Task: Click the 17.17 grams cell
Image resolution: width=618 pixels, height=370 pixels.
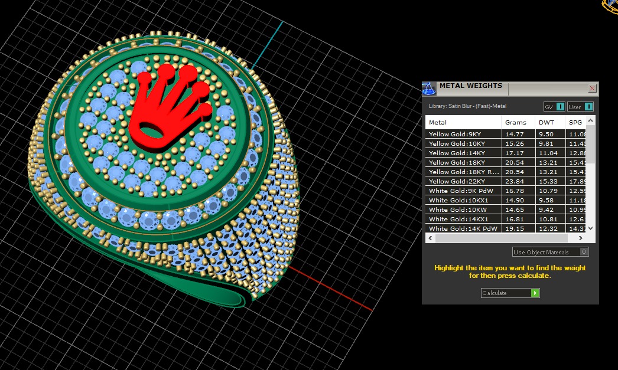Action: coord(518,153)
